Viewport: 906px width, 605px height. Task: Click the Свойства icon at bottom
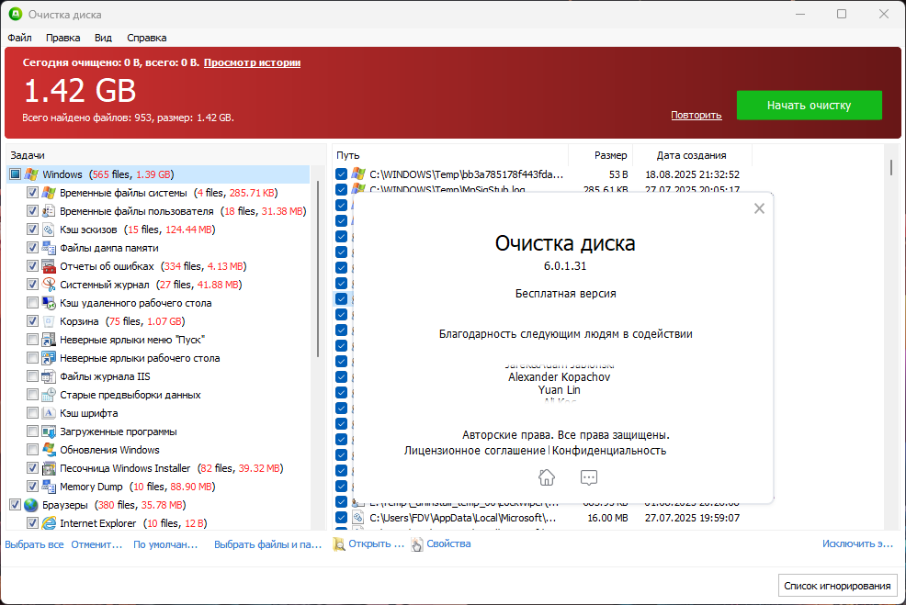coord(416,543)
